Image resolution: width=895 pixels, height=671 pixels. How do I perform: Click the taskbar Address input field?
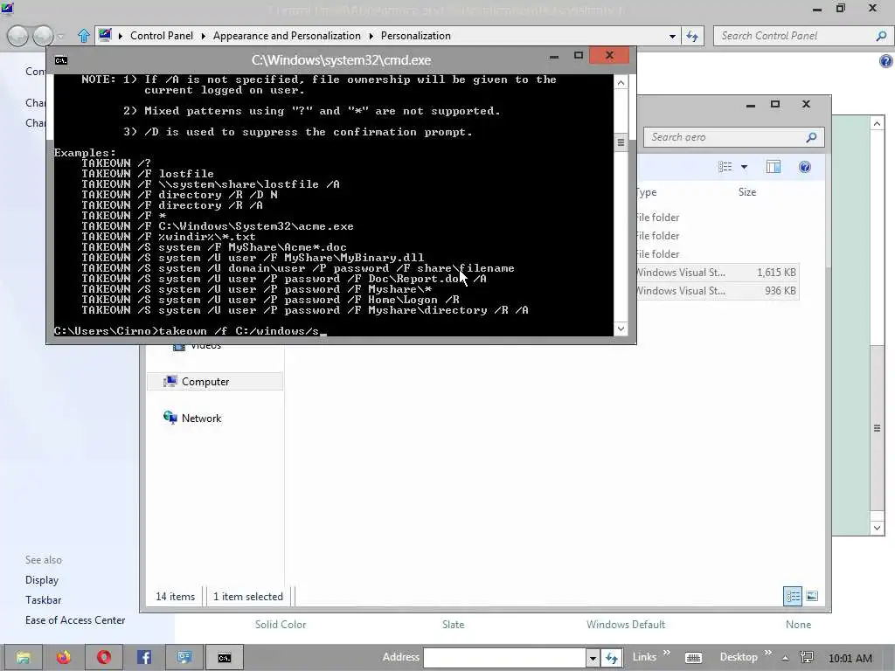504,658
